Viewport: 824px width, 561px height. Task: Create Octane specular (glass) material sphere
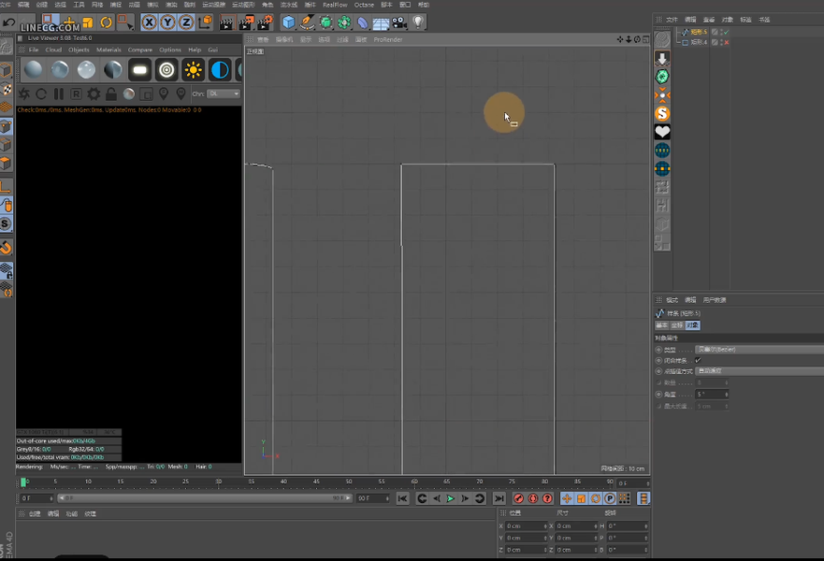pos(86,69)
